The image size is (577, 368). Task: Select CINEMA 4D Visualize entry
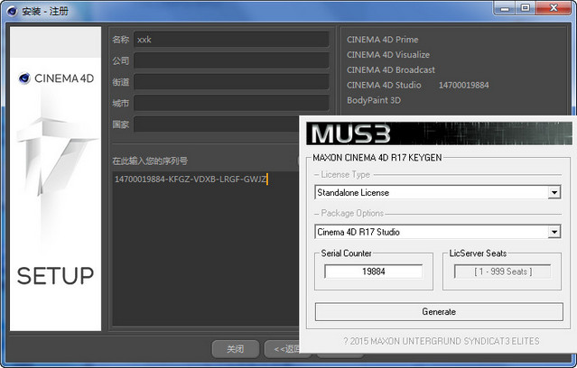[x=388, y=55]
